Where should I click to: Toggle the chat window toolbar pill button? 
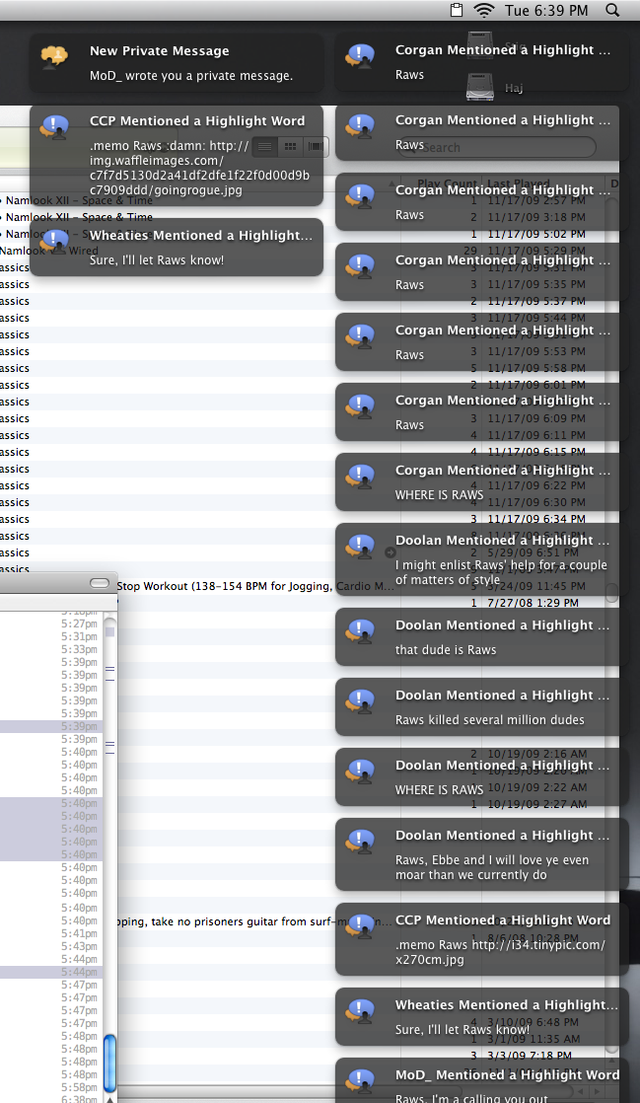click(x=100, y=583)
